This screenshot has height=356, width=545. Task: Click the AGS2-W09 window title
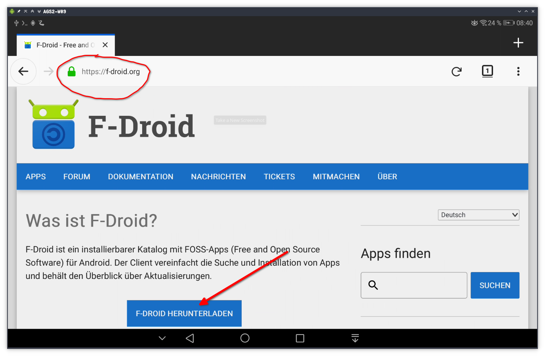point(54,11)
